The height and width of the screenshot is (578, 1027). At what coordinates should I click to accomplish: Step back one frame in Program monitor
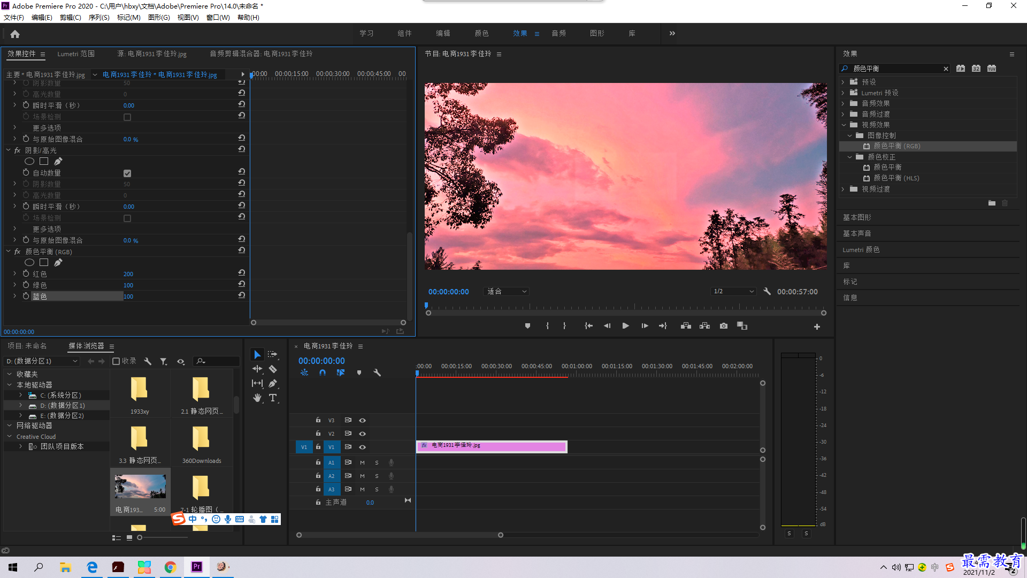pyautogui.click(x=607, y=326)
